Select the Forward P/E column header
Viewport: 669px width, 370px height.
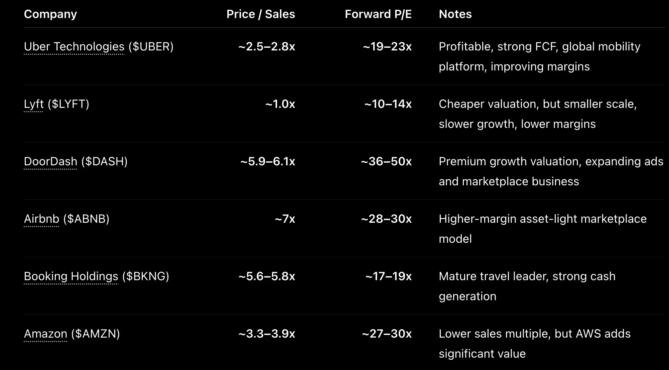tap(378, 14)
